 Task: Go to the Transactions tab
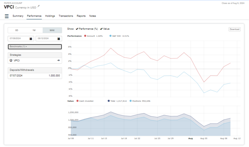(66, 16)
